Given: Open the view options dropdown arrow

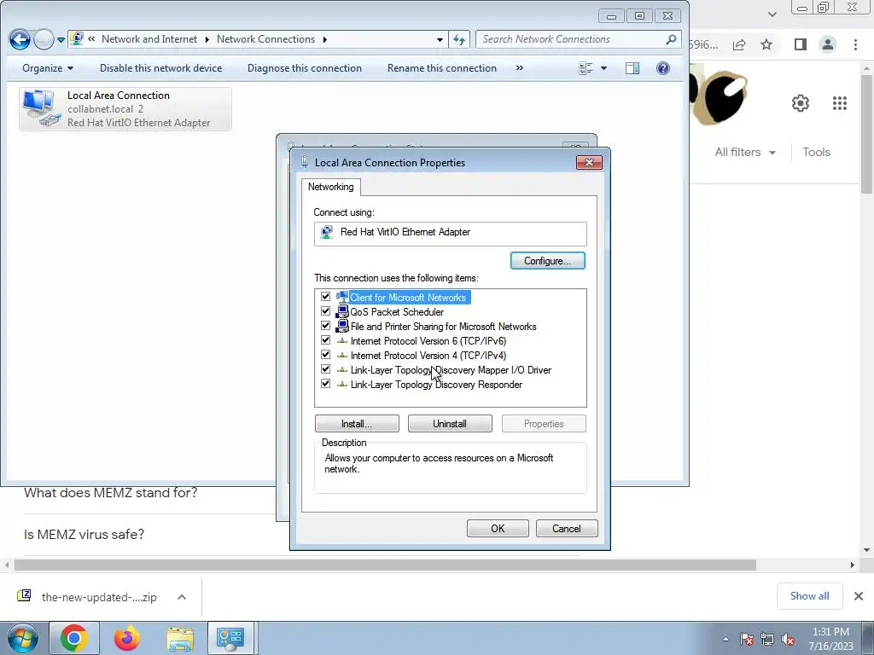Looking at the screenshot, I should point(603,68).
